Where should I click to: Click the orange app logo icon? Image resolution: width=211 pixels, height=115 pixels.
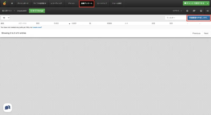(4, 3)
